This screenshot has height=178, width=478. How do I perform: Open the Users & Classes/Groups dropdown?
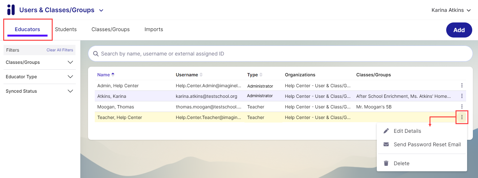coord(101,10)
